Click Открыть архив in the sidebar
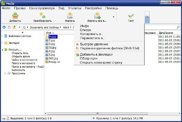182x122 pixels. (22, 56)
